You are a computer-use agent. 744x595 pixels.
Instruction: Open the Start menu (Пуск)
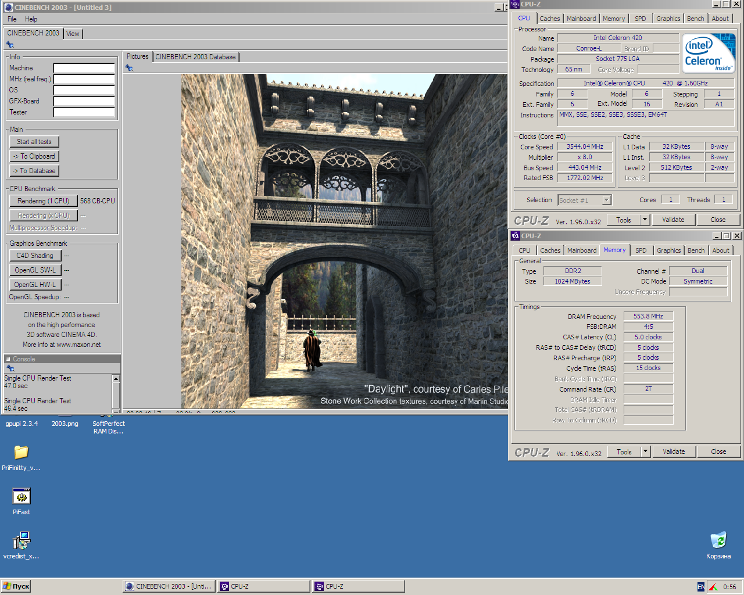tap(16, 587)
